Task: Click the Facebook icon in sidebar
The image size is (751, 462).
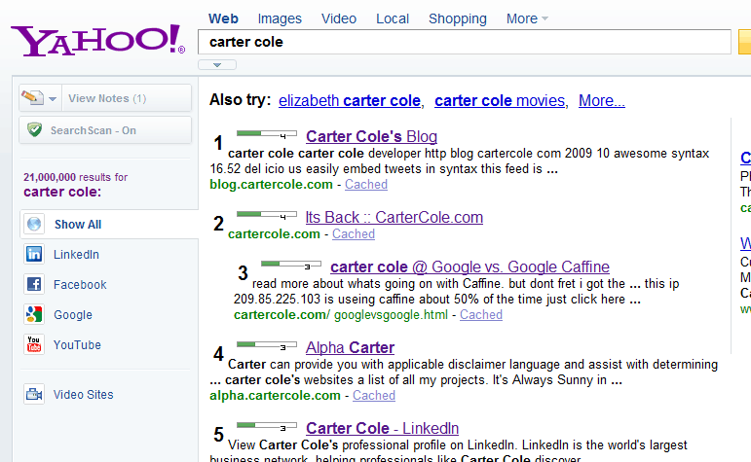Action: [35, 285]
